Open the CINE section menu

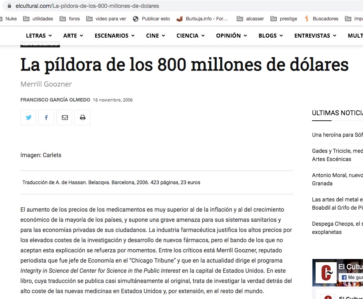[x=155, y=36]
